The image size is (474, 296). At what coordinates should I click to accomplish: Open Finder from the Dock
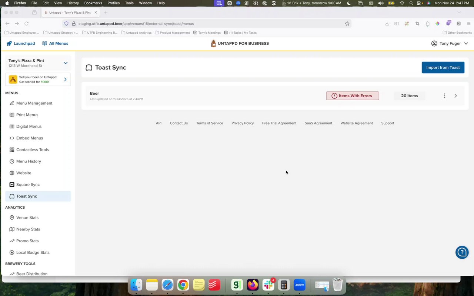136,285
